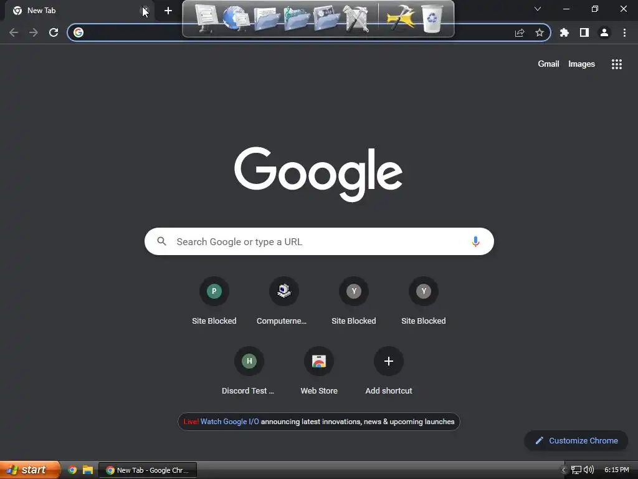Click Add shortcut
Viewport: 638px width, 479px height.
point(389,370)
